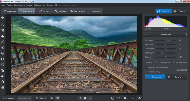Viewport: 190px width, 101px height.
Task: Toggle the eye preview original button
Action: [52, 98]
